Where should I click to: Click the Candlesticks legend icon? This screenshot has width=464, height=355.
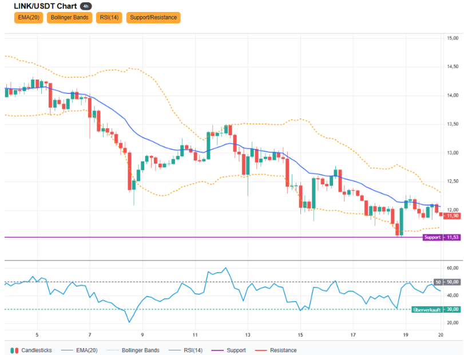coord(14,350)
